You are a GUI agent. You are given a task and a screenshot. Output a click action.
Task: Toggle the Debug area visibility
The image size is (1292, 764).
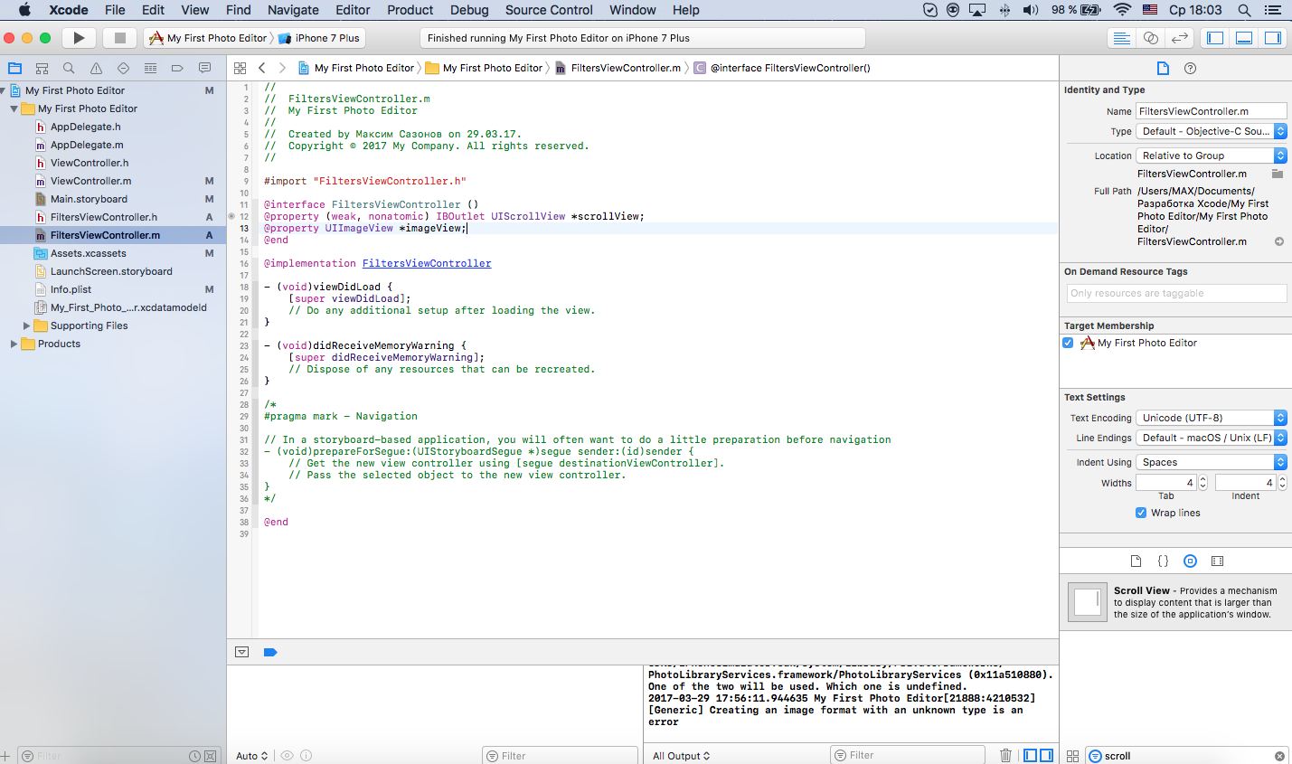[1244, 38]
